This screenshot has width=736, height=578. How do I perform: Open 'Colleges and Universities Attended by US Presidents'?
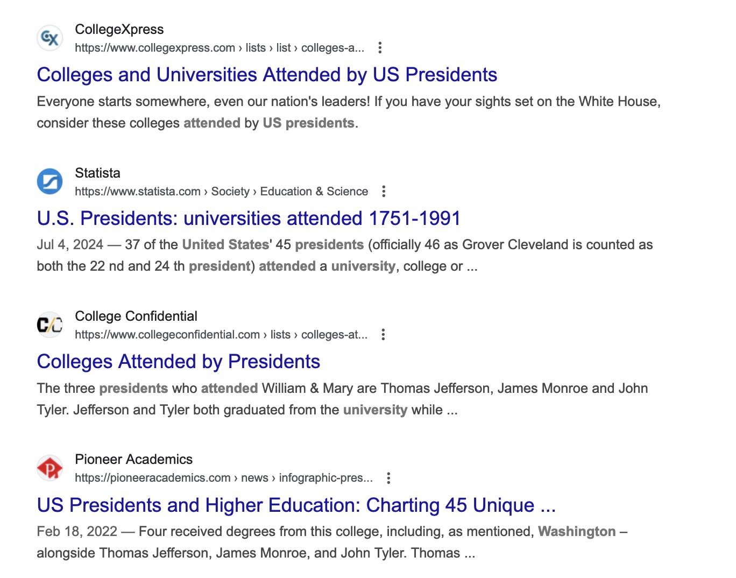267,75
